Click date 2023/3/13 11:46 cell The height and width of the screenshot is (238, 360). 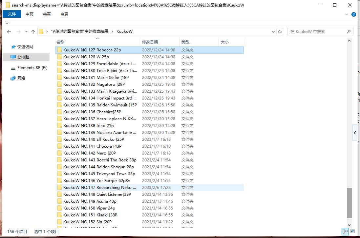pos(158,201)
